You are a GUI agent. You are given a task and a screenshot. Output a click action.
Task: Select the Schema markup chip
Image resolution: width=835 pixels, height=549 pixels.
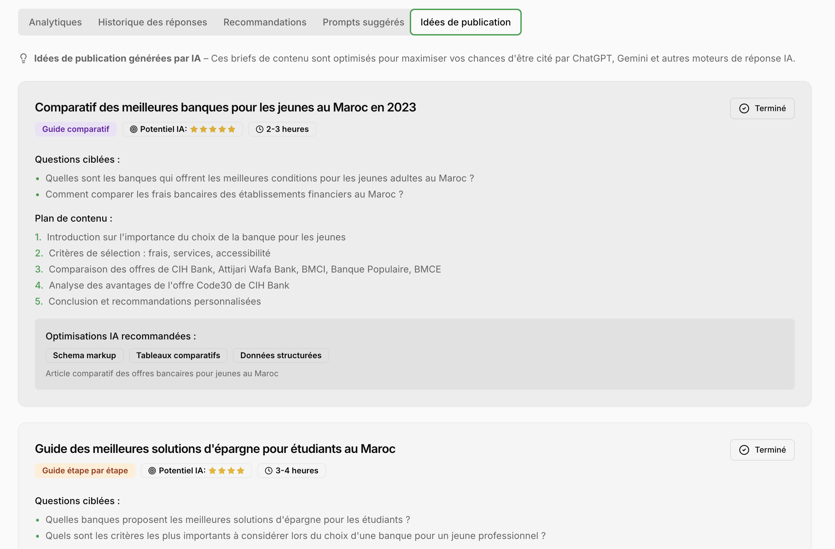click(x=84, y=356)
